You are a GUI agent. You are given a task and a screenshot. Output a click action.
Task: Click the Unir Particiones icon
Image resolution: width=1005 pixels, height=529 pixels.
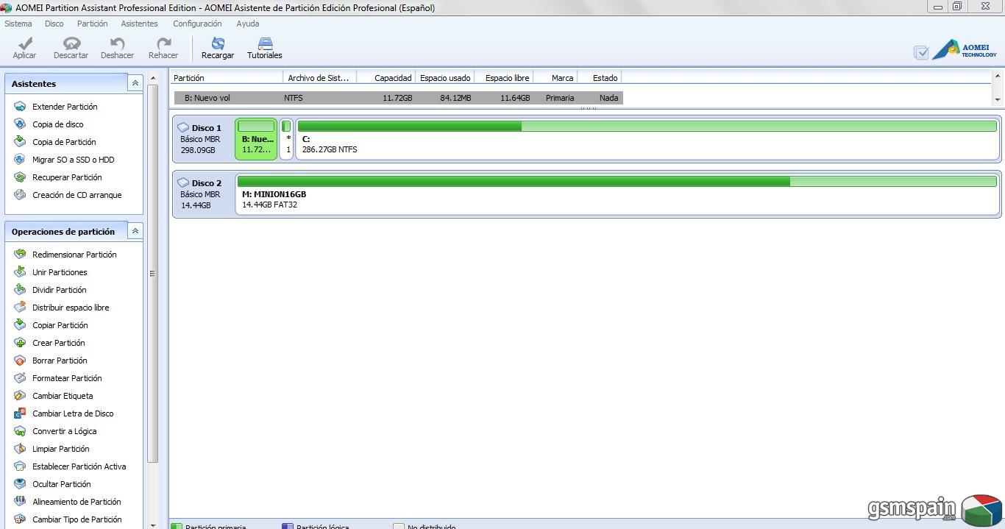pyautogui.click(x=20, y=272)
